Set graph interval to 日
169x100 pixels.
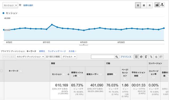coord(138,5)
